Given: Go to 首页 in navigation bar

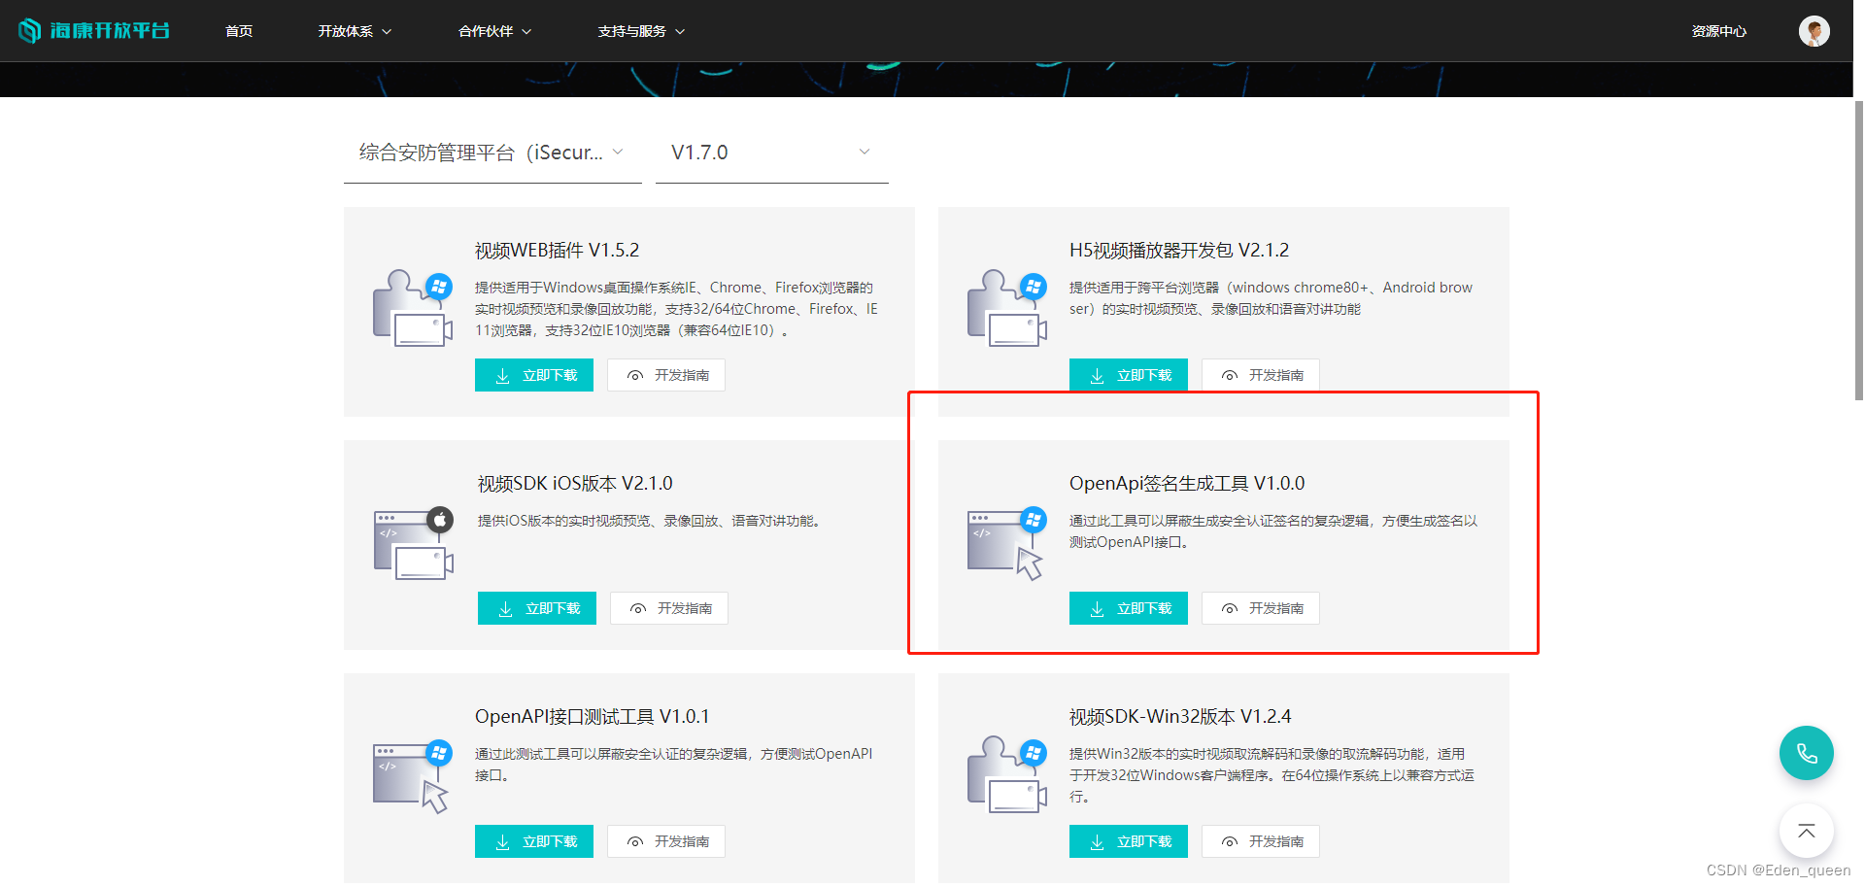Looking at the screenshot, I should (x=239, y=31).
